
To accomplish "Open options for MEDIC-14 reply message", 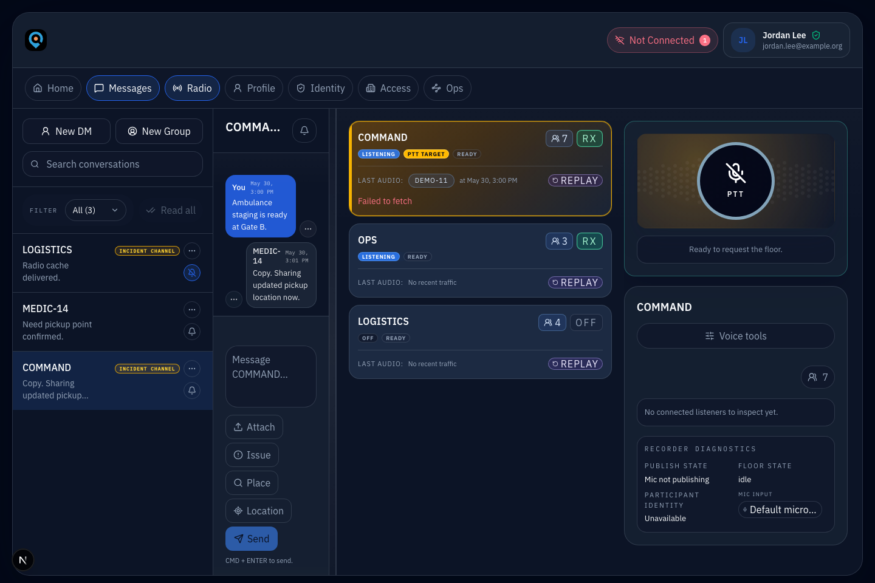I will (x=234, y=299).
